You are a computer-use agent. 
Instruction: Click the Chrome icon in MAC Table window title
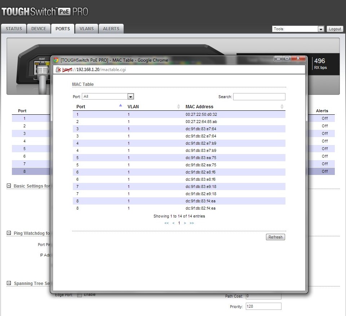(56, 60)
